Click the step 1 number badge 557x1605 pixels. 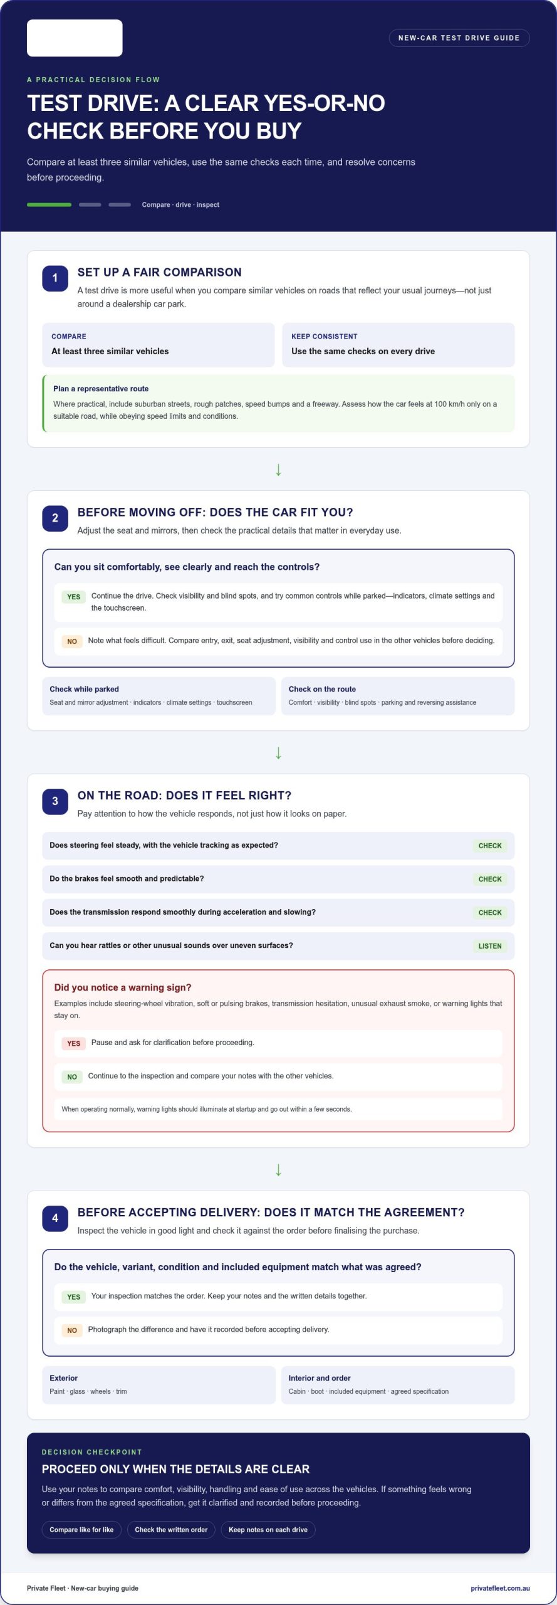click(x=55, y=278)
